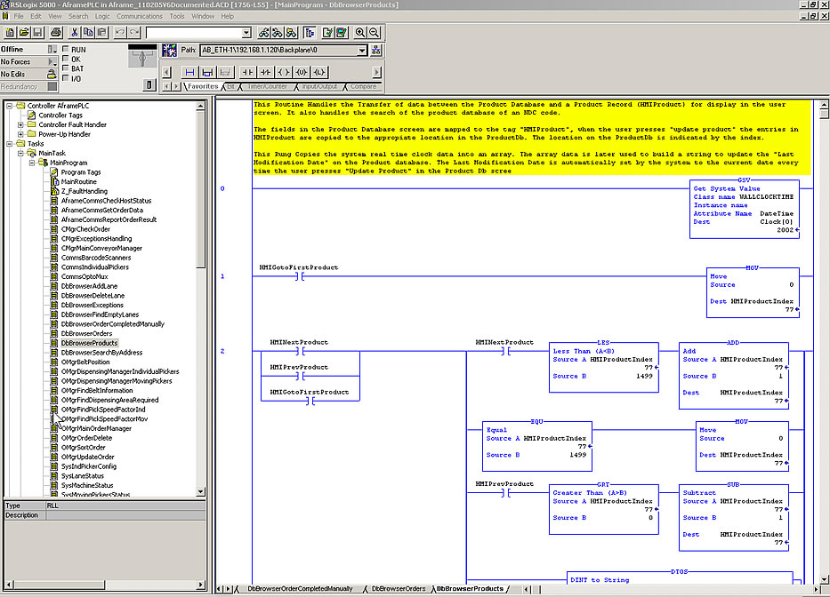The height and width of the screenshot is (597, 830).
Task: Click the second binoculars Find Next icon
Action: click(278, 33)
